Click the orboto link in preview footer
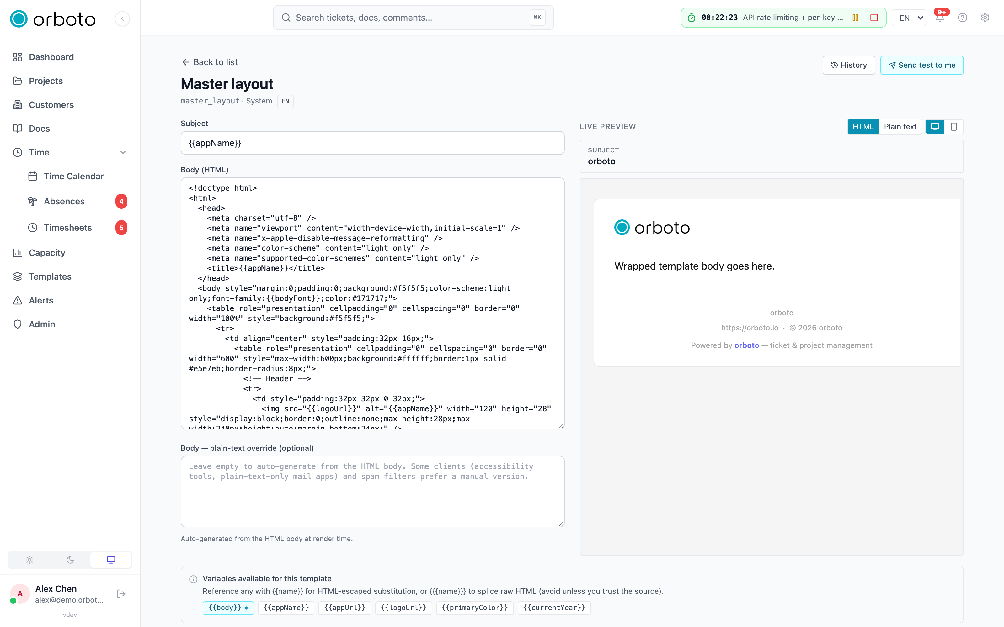The width and height of the screenshot is (1004, 627). [746, 345]
